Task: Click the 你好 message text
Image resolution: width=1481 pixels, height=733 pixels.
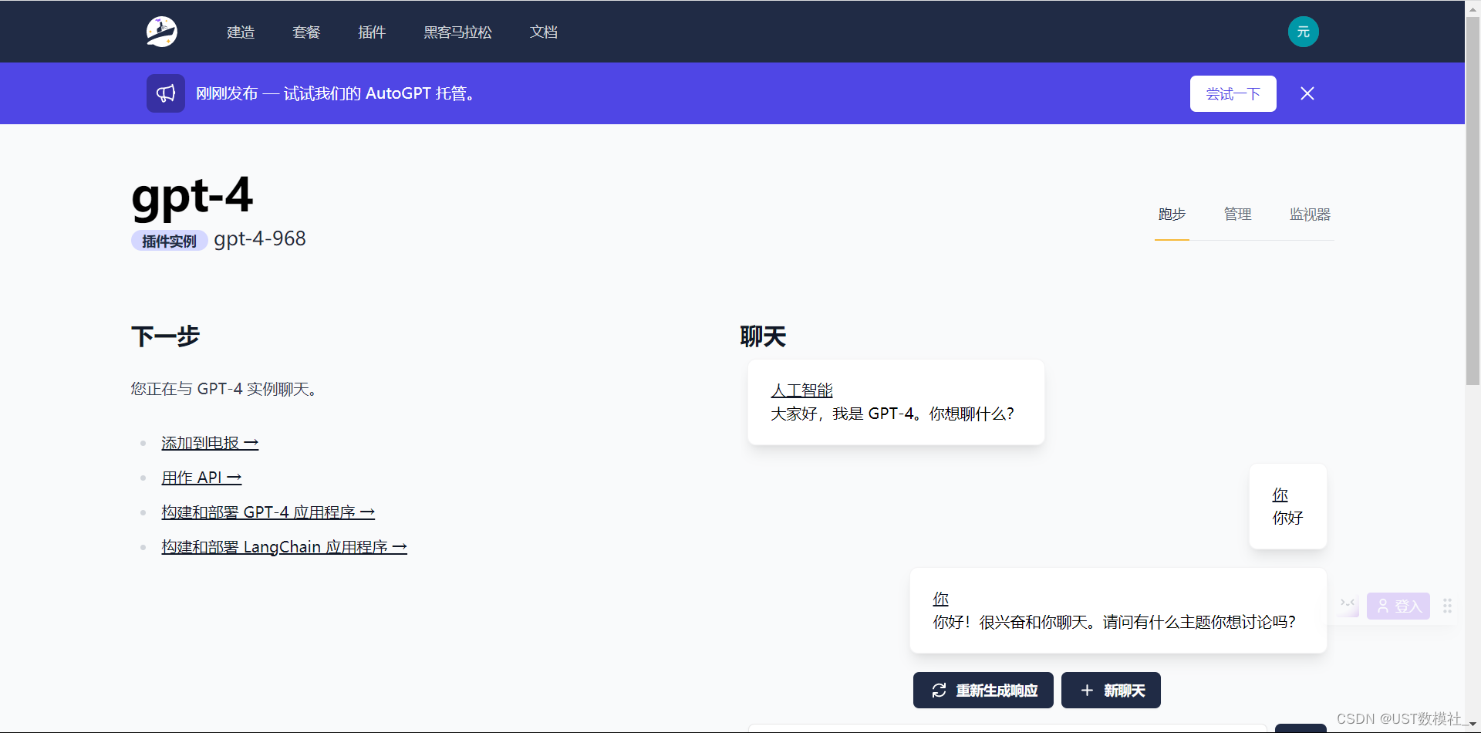Action: 1287,518
